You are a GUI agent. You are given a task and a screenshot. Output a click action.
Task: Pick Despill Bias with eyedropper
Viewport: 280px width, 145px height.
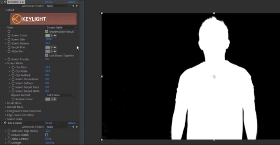(x=54, y=47)
